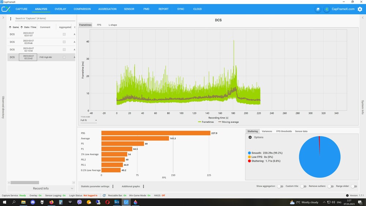
Task: Click the green login icon
Action: (326, 9)
